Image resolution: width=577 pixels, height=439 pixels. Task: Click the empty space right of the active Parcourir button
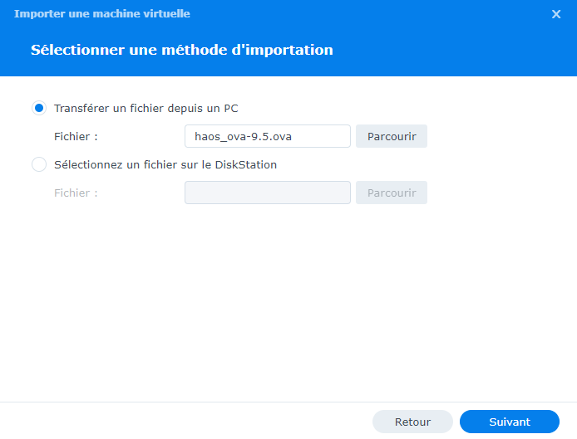point(499,136)
